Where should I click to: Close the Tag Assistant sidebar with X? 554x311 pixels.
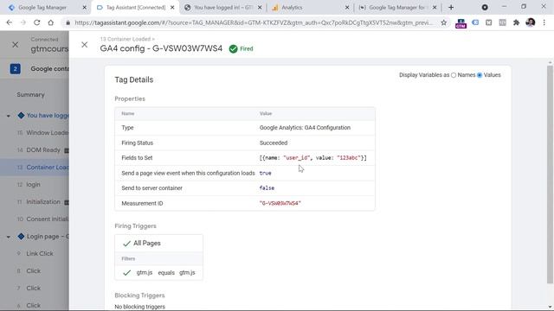[16, 45]
